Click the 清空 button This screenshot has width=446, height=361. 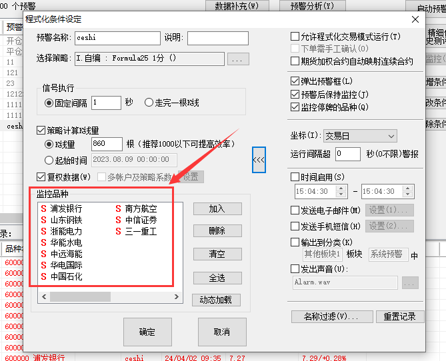coord(217,254)
